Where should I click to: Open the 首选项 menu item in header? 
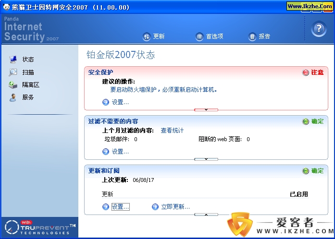pyautogui.click(x=214, y=36)
